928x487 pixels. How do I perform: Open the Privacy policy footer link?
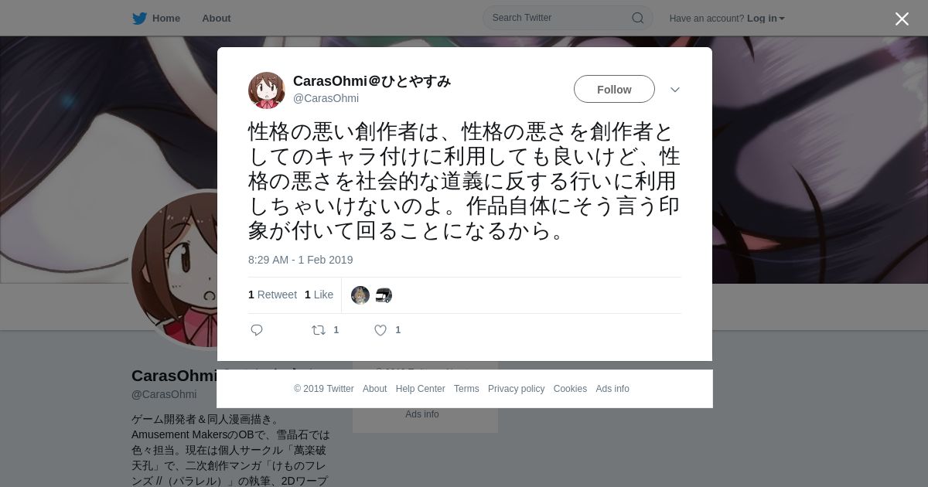point(516,389)
